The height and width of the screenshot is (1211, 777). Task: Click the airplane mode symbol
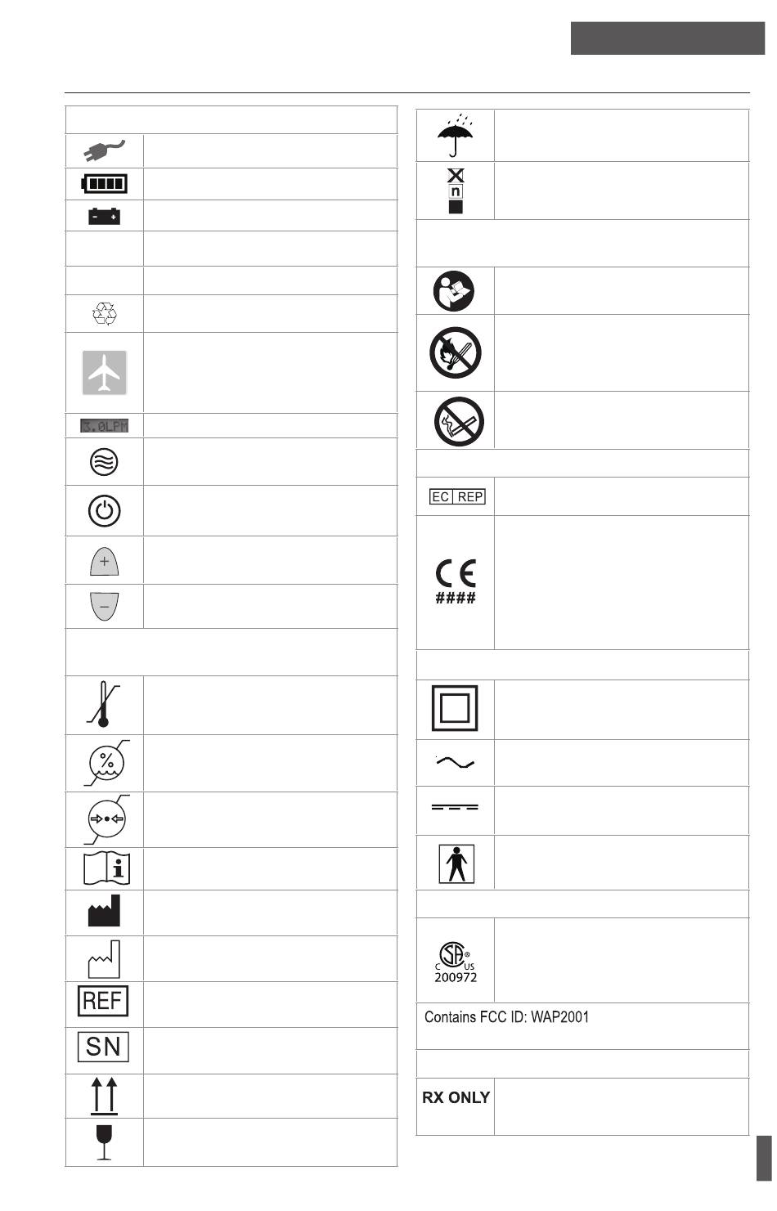[x=105, y=373]
